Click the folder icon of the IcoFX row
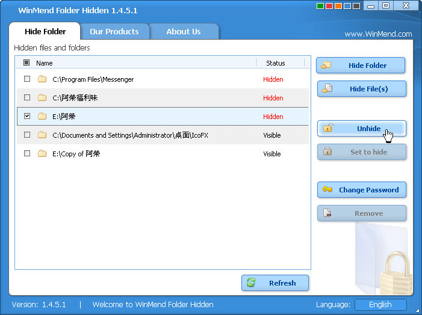Viewport: 422px width, 315px height. pyautogui.click(x=42, y=135)
